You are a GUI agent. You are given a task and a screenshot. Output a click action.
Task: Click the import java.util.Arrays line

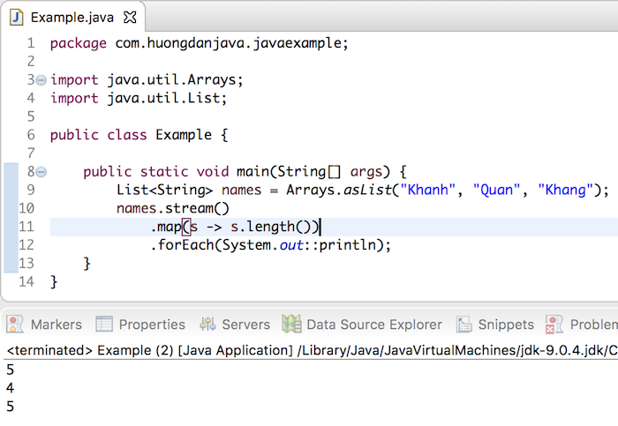(x=147, y=80)
